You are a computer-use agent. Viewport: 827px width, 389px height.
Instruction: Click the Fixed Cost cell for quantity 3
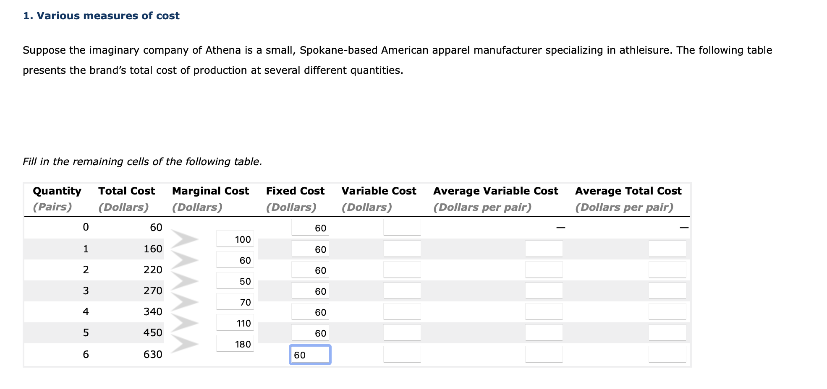tap(309, 291)
